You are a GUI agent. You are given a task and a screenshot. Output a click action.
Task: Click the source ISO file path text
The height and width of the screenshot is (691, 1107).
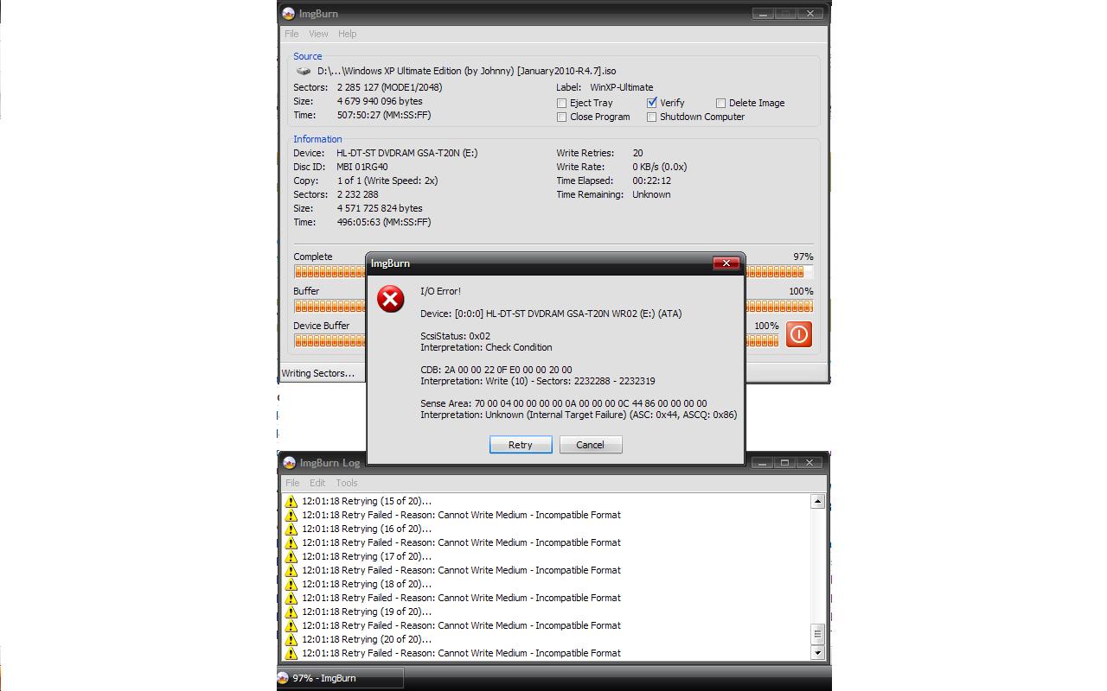coord(467,71)
